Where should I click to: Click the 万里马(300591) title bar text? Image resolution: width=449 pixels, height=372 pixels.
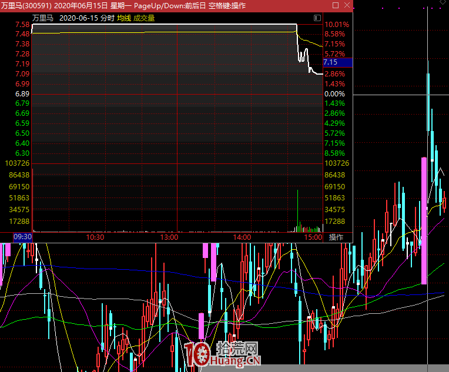[x=27, y=5]
